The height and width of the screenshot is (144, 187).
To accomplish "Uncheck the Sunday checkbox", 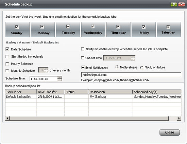I will (17, 27).
